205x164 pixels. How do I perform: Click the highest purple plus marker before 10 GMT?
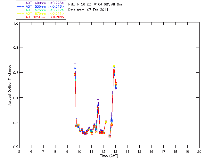click(75, 63)
